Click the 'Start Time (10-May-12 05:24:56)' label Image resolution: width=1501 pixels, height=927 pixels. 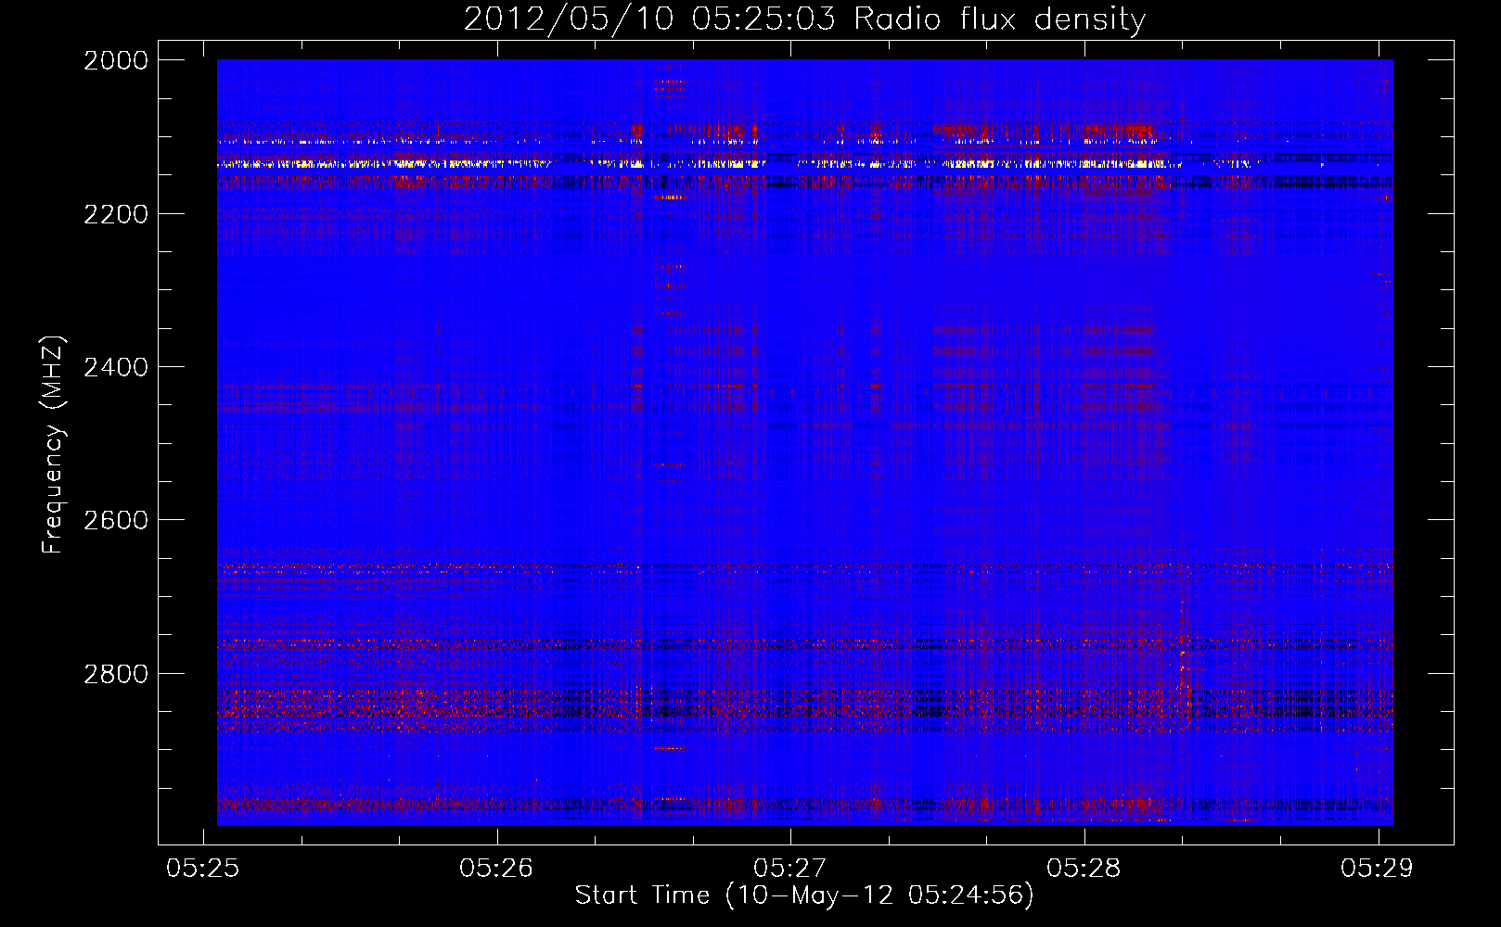804,895
